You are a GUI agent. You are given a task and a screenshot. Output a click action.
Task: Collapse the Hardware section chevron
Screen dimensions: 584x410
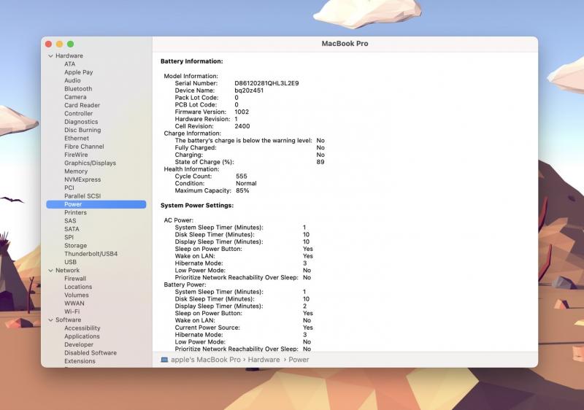click(50, 56)
